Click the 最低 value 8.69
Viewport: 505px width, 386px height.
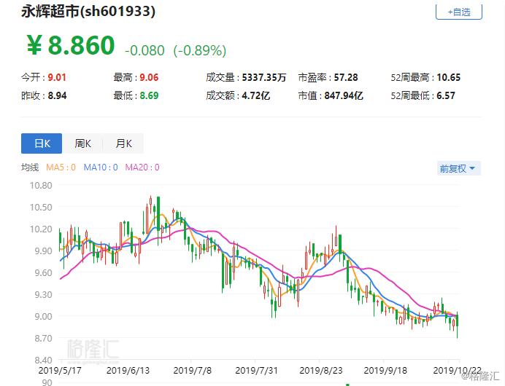(149, 96)
